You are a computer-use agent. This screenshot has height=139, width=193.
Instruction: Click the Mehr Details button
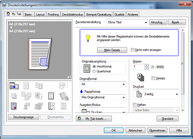point(112,50)
